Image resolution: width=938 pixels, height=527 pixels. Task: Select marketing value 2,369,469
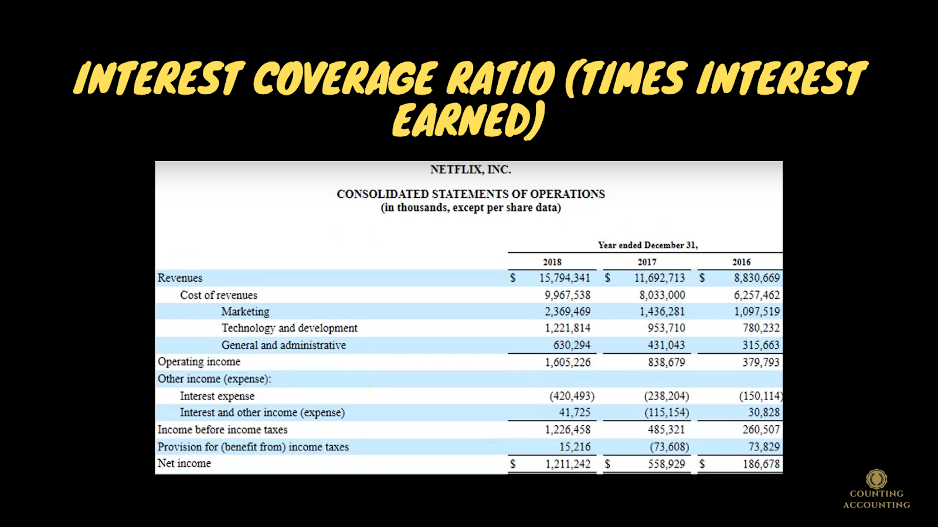point(567,312)
